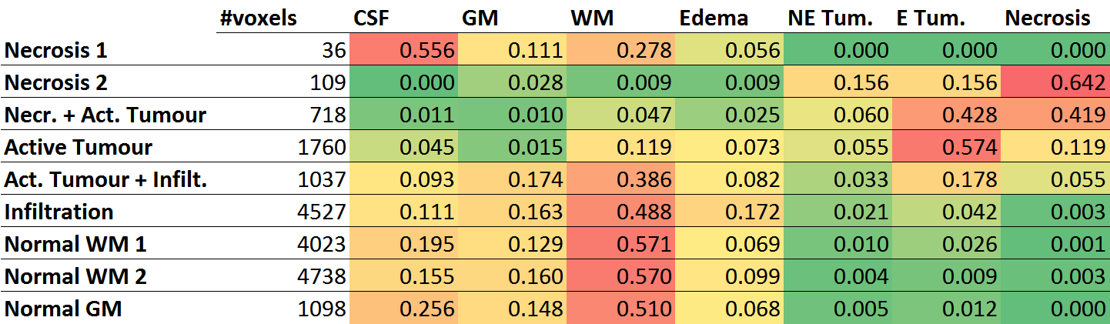Screen dimensions: 1110x324
Task: Click the Edema column header
Action: coord(714,18)
